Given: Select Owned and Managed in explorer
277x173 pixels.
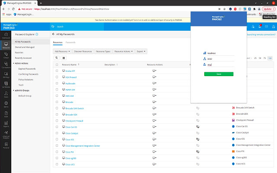Looking at the screenshot, I should coord(25,47).
